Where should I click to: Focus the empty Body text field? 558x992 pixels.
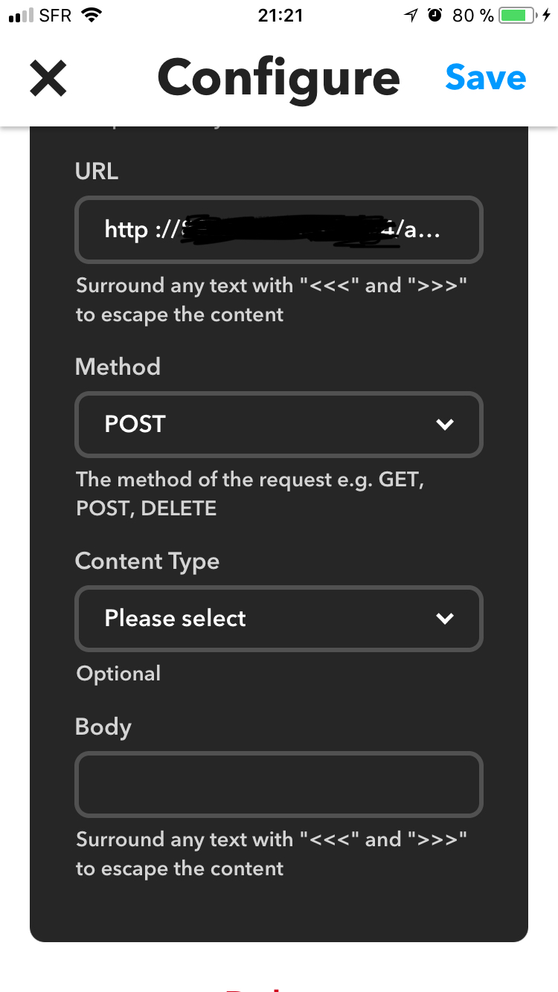279,785
